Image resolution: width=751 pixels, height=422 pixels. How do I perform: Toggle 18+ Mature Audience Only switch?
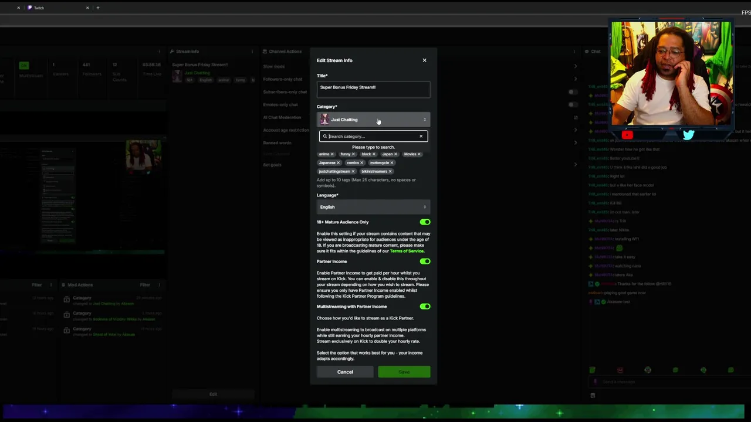(425, 222)
